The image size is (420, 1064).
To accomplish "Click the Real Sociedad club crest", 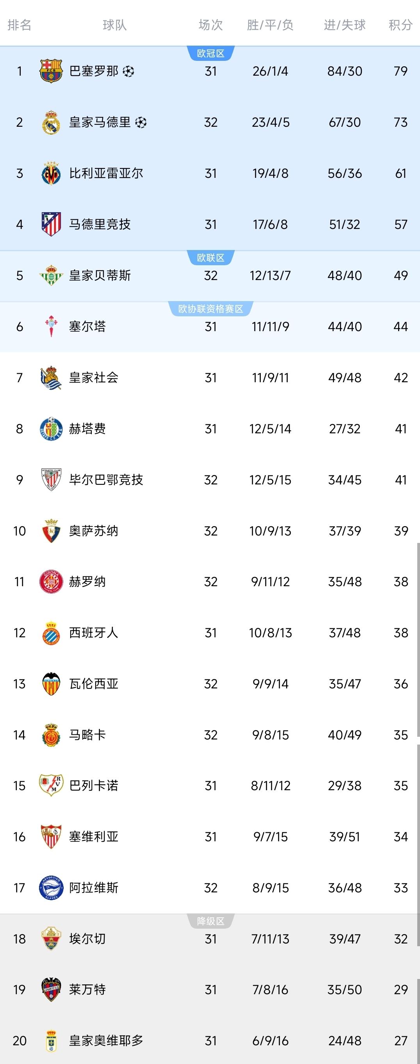I will [x=51, y=378].
